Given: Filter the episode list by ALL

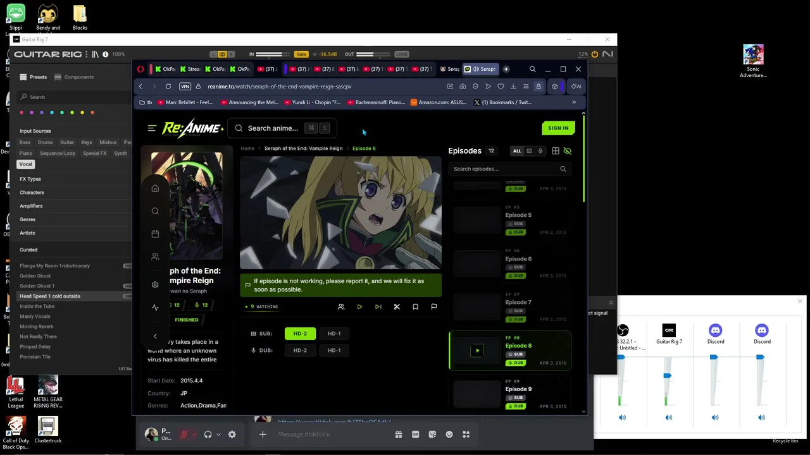Looking at the screenshot, I should point(517,151).
